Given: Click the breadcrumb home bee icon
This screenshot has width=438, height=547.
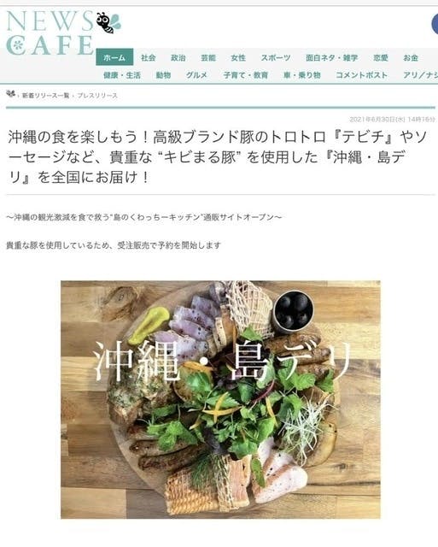Looking at the screenshot, I should pos(11,93).
